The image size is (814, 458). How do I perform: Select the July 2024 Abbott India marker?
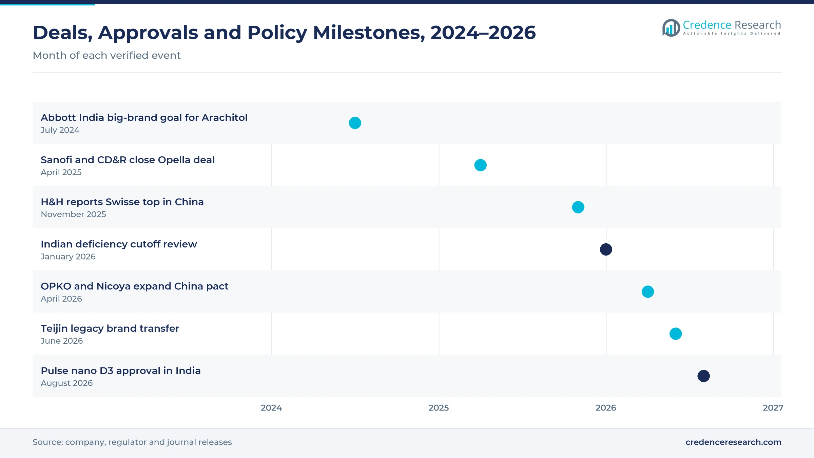tap(355, 123)
